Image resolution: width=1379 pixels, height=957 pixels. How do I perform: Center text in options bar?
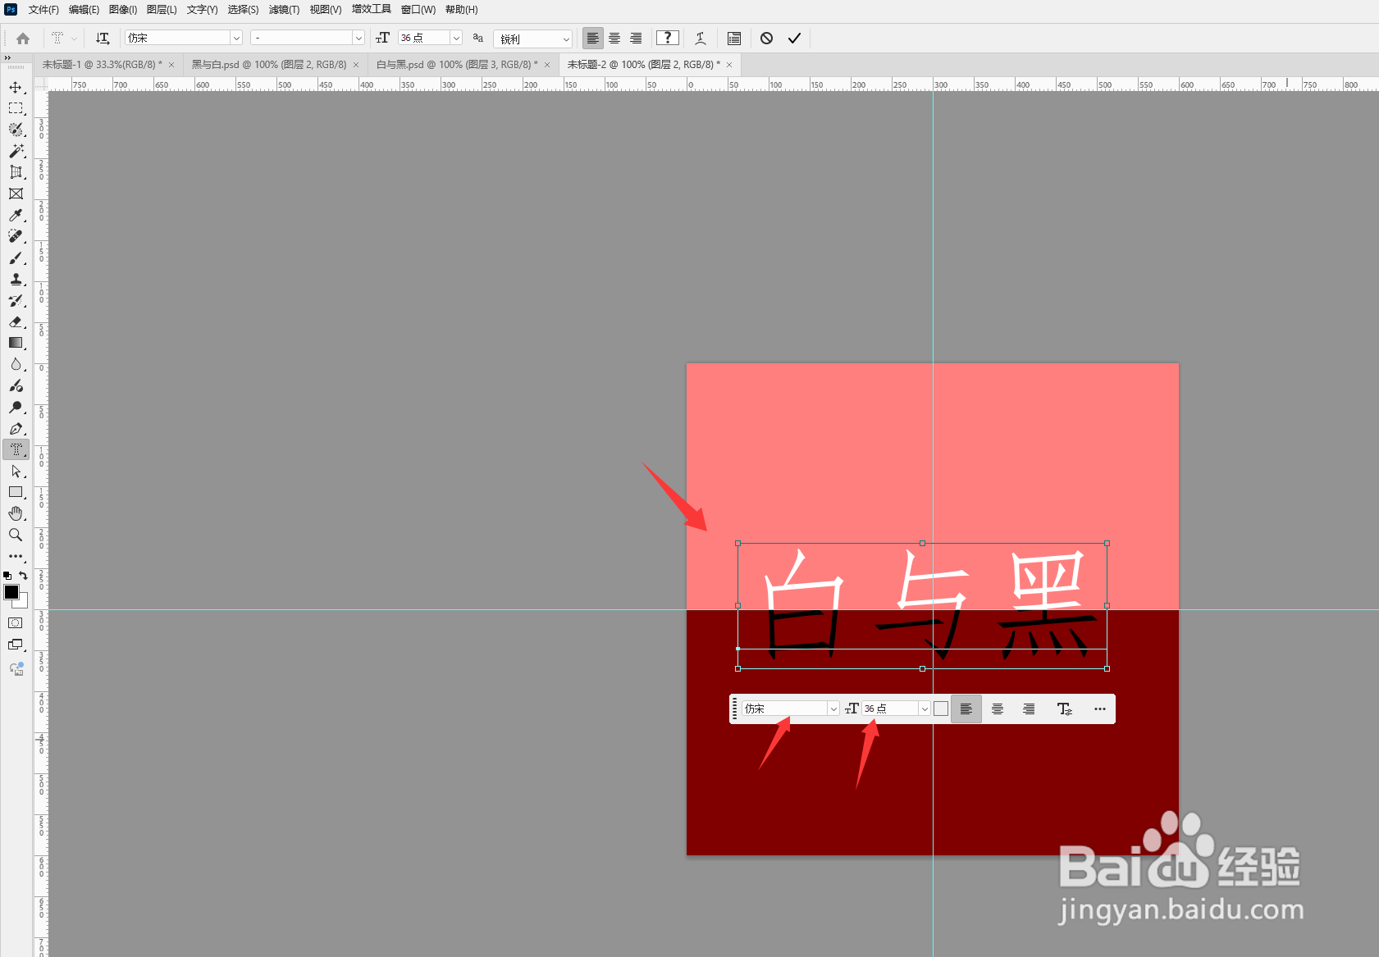[614, 38]
